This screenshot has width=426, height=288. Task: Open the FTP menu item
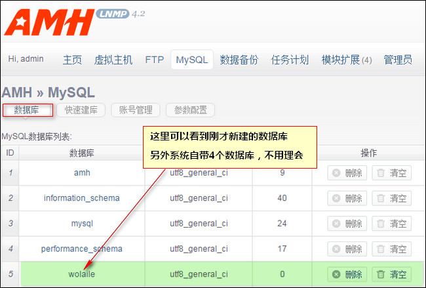pyautogui.click(x=154, y=60)
